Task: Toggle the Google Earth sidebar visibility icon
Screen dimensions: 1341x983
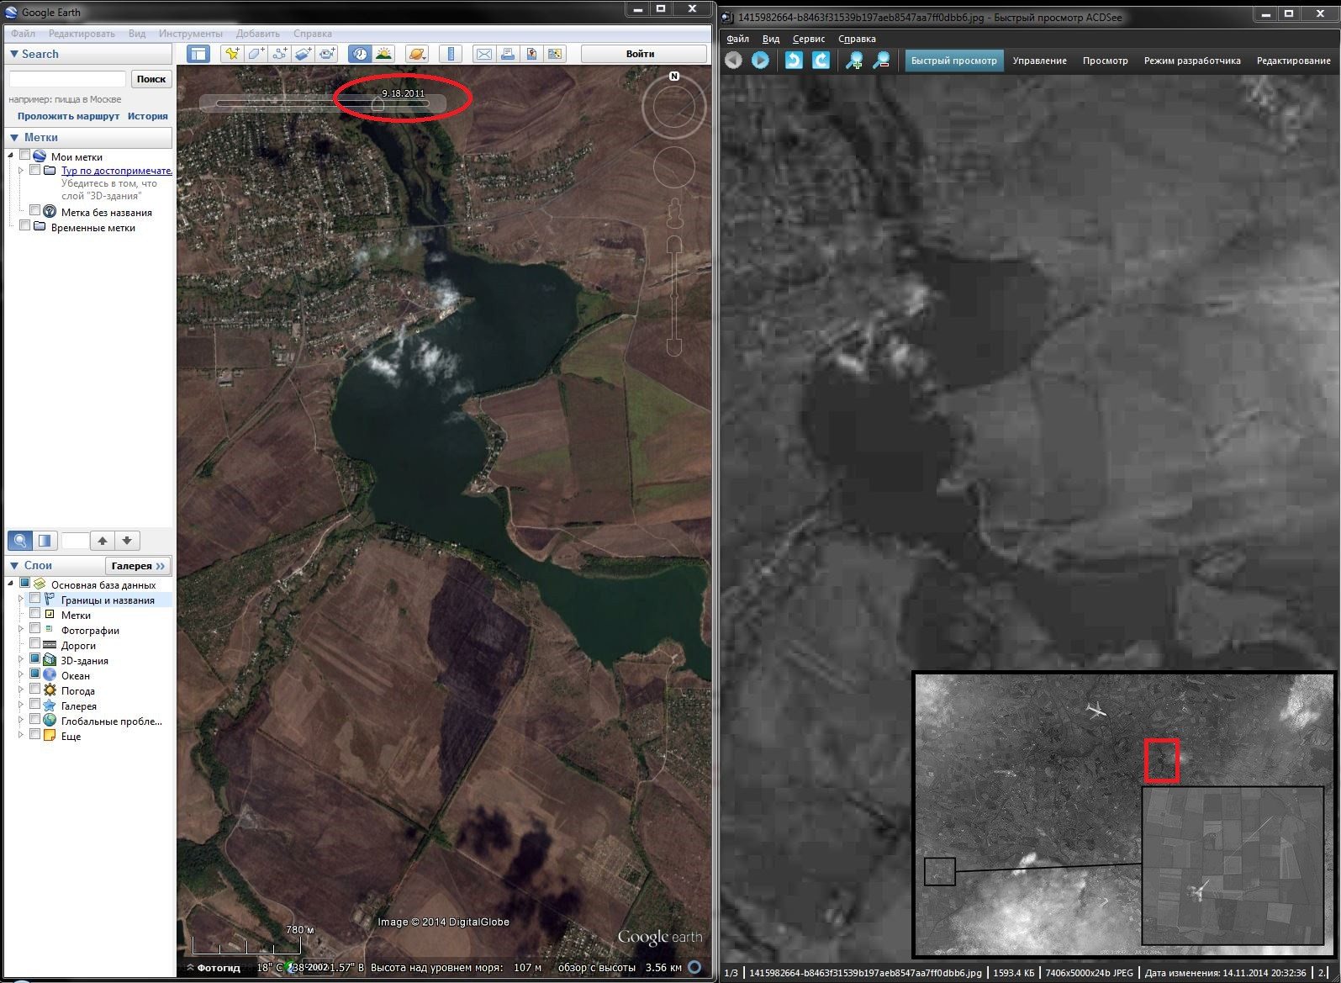Action: pos(198,54)
